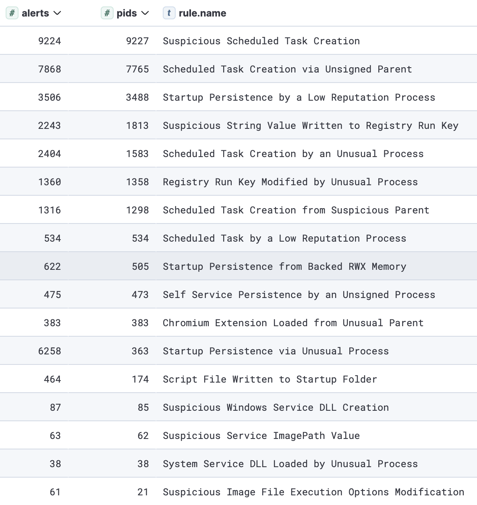Click the number type icon beside pids
The image size is (477, 505).
coord(107,13)
